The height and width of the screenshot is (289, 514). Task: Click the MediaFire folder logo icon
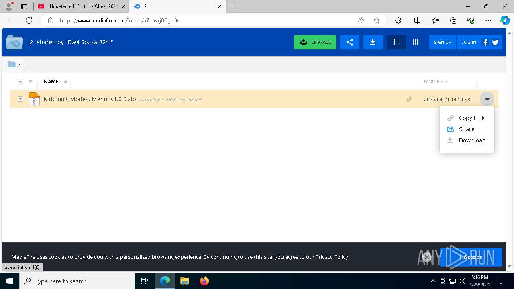click(x=14, y=42)
